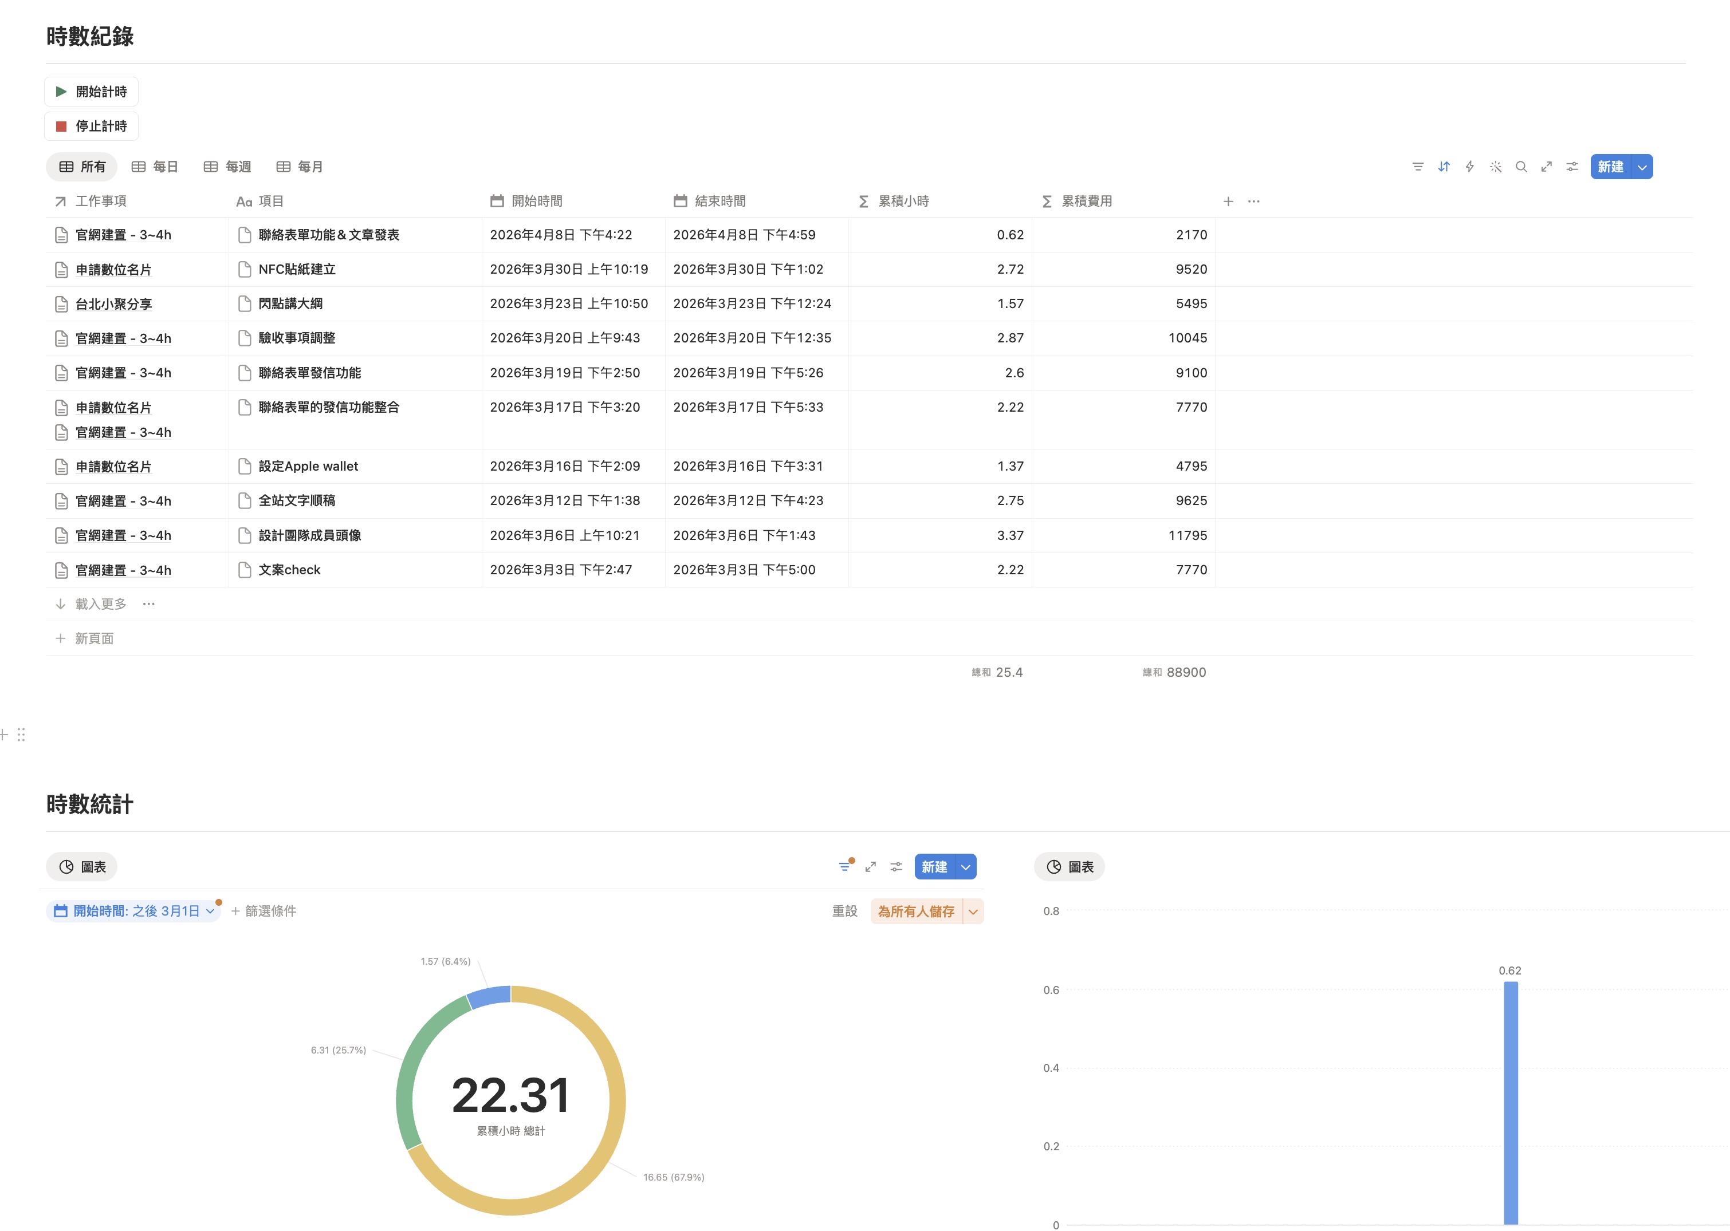Expand the donut chart using the diagonal arrows icon

click(870, 866)
